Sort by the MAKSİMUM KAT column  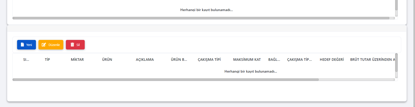(247, 60)
